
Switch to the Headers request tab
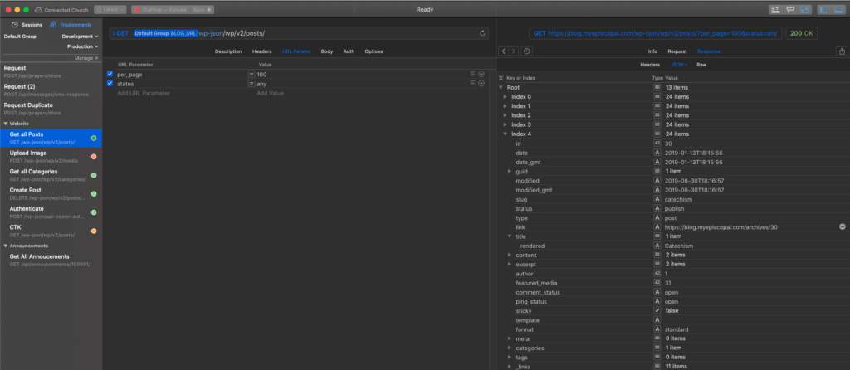pyautogui.click(x=261, y=51)
